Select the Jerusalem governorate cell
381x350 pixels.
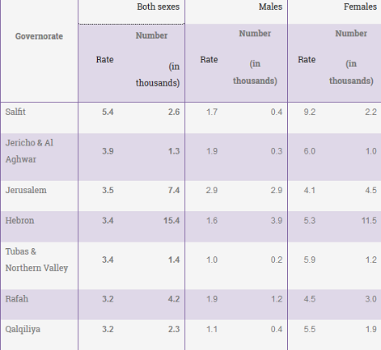pos(26,190)
